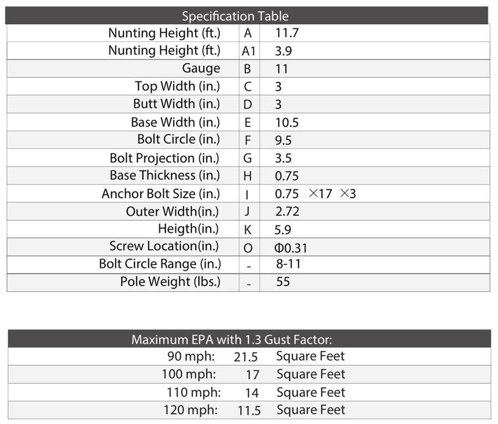Image resolution: width=498 pixels, height=424 pixels.
Task: Select the Screw Location value Φ0.31
Action: tap(290, 247)
